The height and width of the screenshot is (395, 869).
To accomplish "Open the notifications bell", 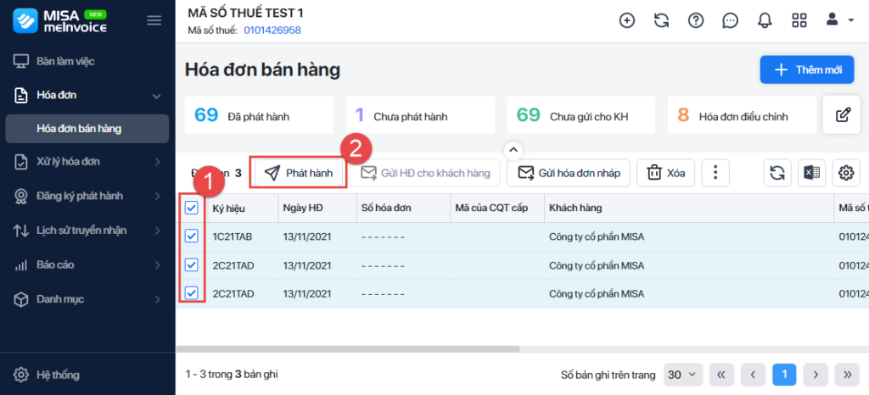I will pos(765,20).
